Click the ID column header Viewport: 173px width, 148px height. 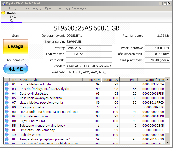coord(14,80)
